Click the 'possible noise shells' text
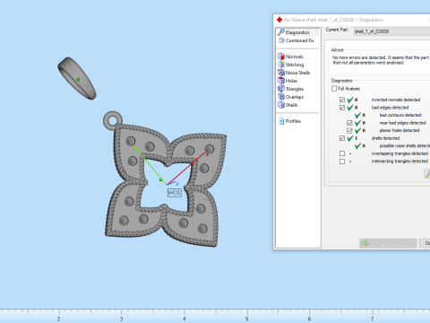The height and width of the screenshot is (323, 430). 404,146
